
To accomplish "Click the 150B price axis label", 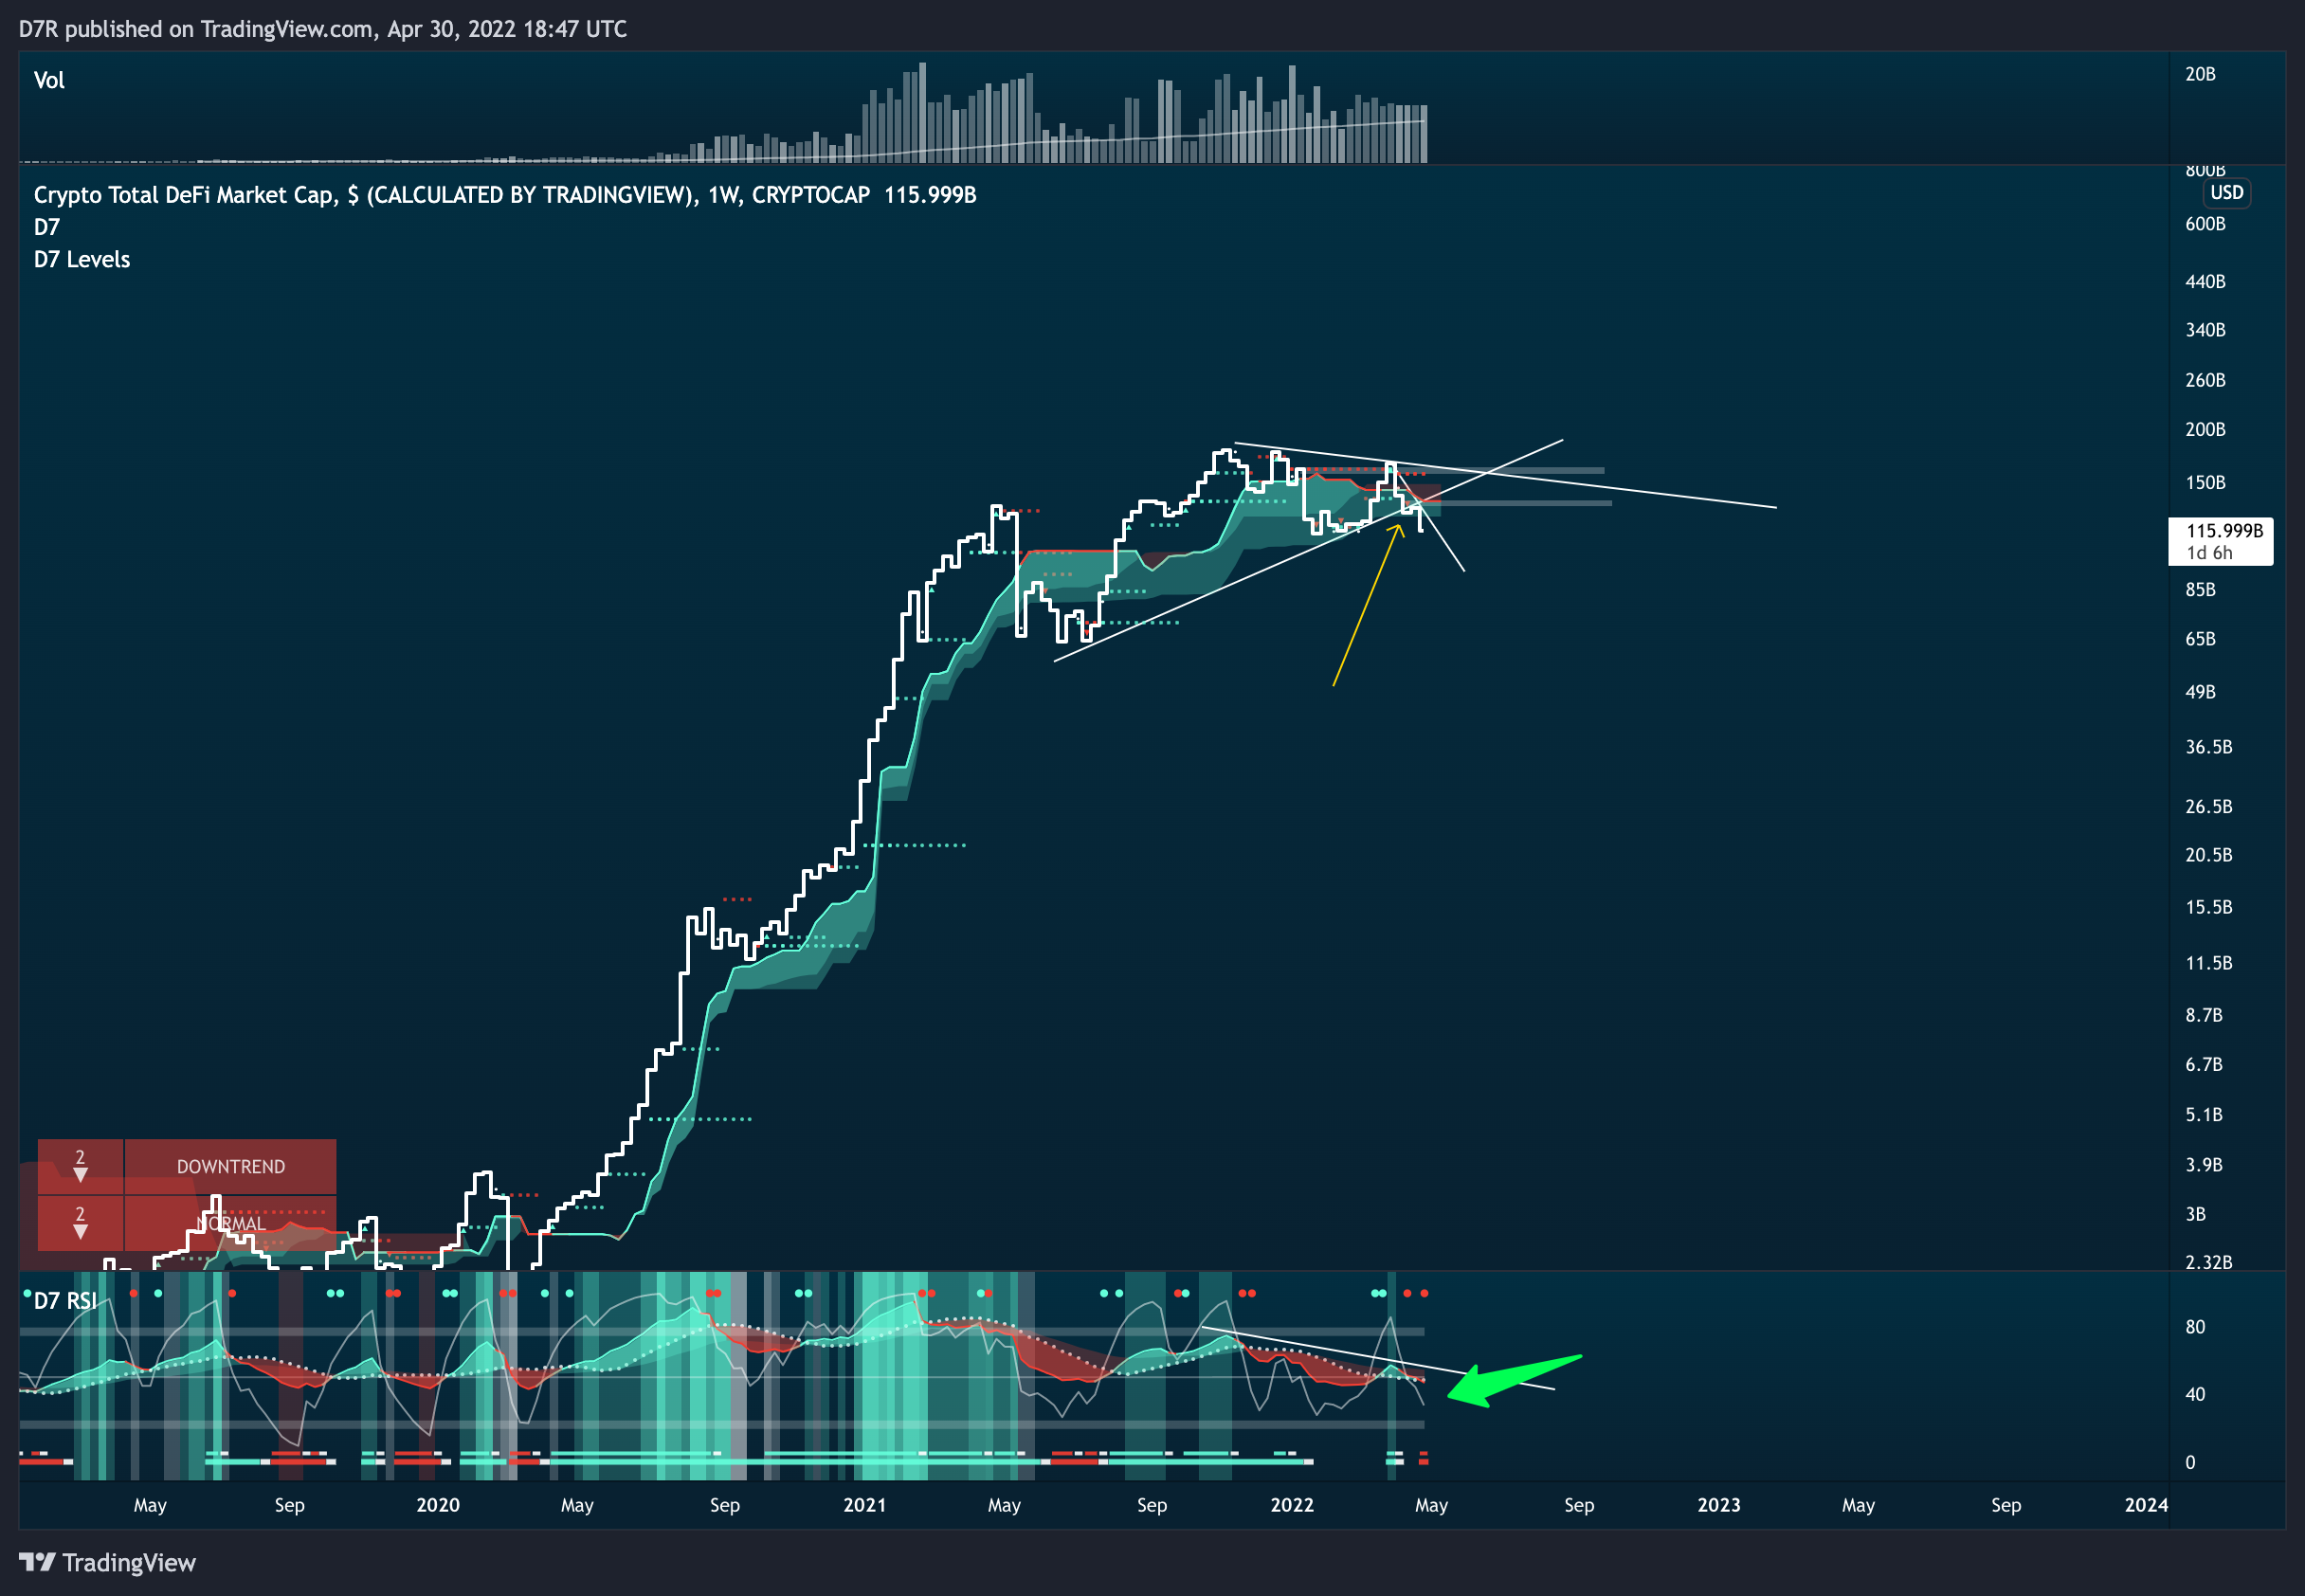I will pyautogui.click(x=2205, y=483).
